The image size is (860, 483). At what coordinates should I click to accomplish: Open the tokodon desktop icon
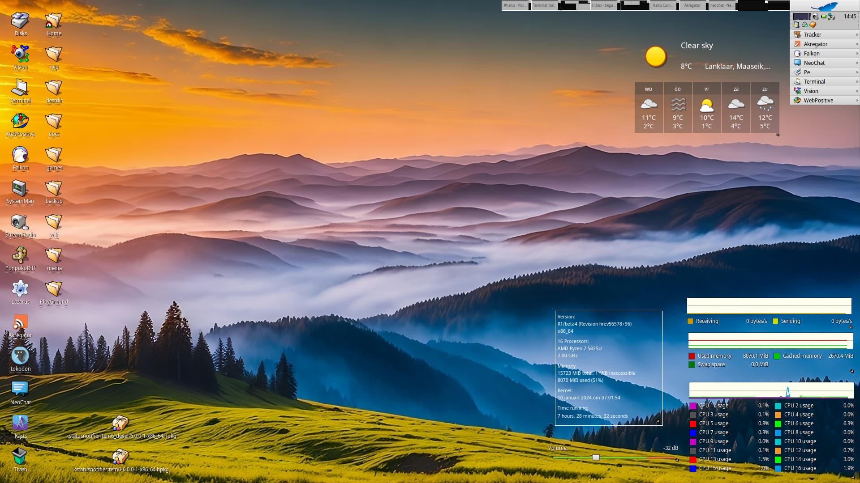pyautogui.click(x=20, y=356)
